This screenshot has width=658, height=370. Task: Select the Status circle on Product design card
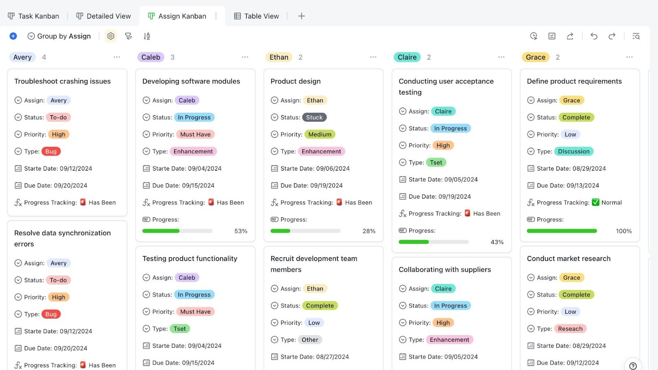(x=274, y=117)
